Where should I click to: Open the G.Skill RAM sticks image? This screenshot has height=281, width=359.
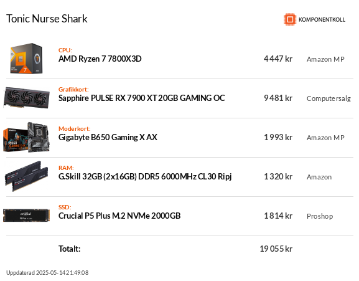[26, 176]
